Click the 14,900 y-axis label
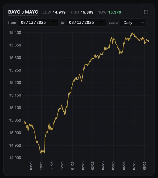The image size is (158, 178). [15, 158]
